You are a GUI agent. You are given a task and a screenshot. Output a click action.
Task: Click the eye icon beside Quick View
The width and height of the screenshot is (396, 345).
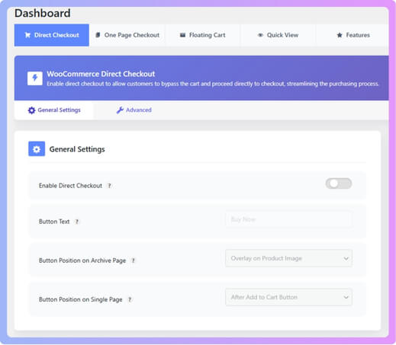(260, 35)
